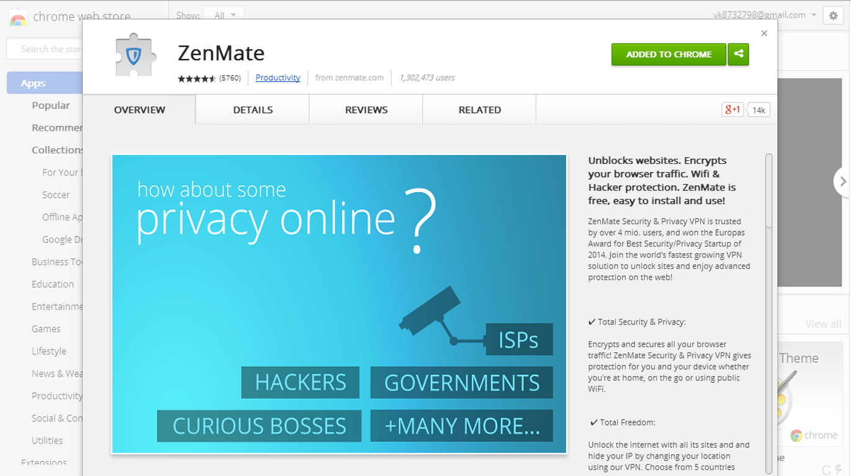Browse the Games category
This screenshot has height=476, width=851.
click(x=46, y=329)
